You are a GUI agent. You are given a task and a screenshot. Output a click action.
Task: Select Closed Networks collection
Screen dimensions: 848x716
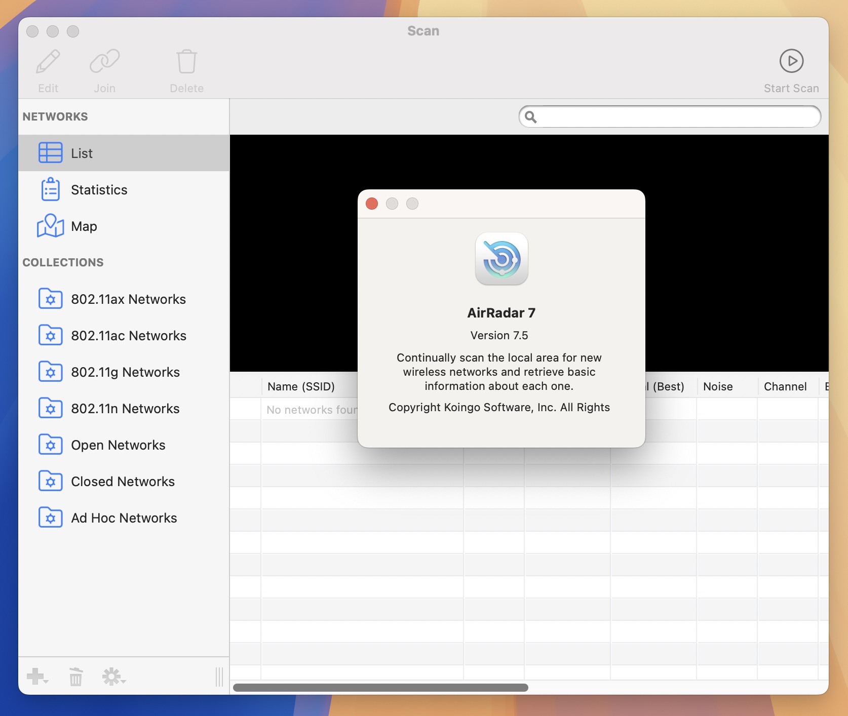click(x=124, y=481)
